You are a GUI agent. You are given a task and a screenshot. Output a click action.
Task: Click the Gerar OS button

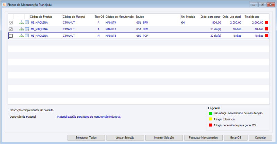click(236, 138)
